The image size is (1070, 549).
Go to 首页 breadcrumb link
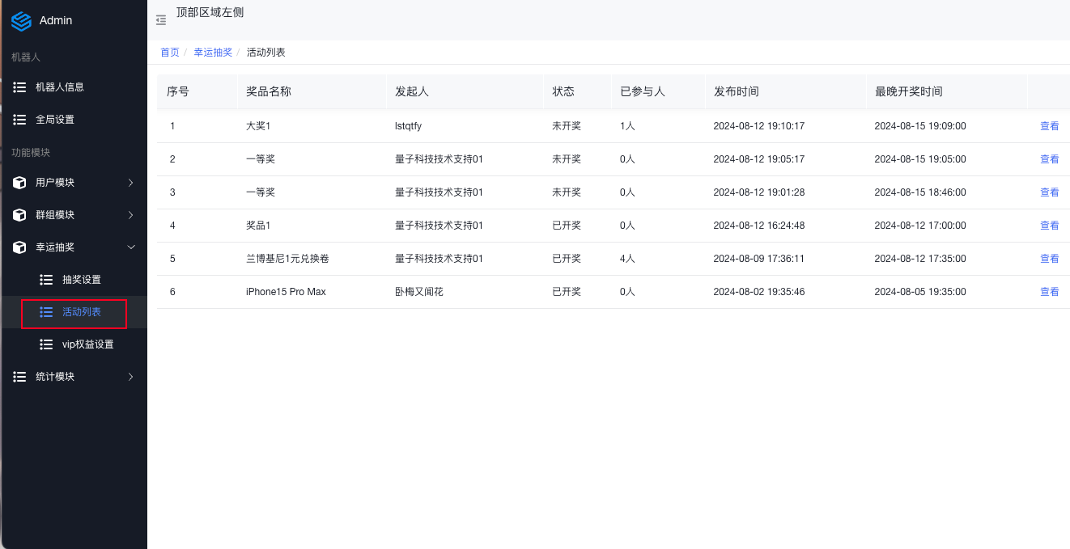(x=169, y=53)
